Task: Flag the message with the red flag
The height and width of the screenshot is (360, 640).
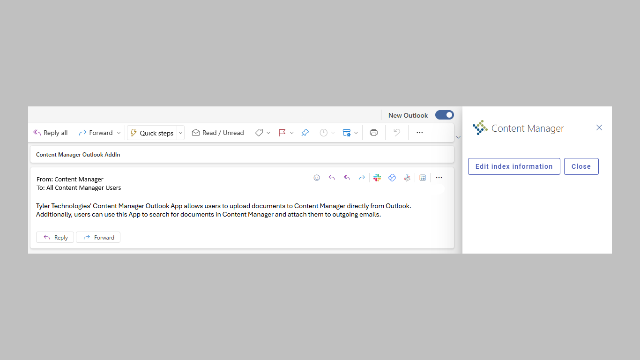Action: point(282,133)
